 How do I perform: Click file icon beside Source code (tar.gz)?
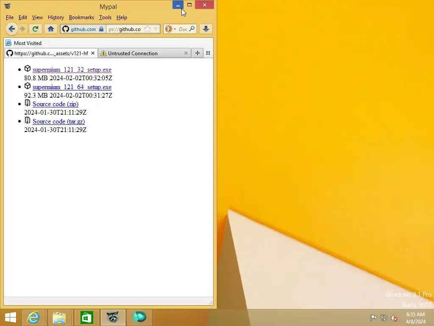click(28, 120)
